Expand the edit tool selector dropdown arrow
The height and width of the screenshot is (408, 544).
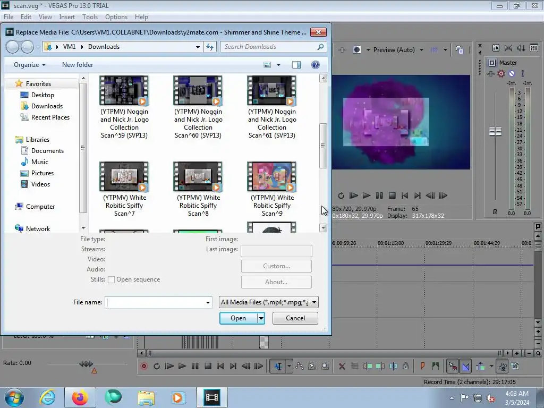tap(289, 366)
